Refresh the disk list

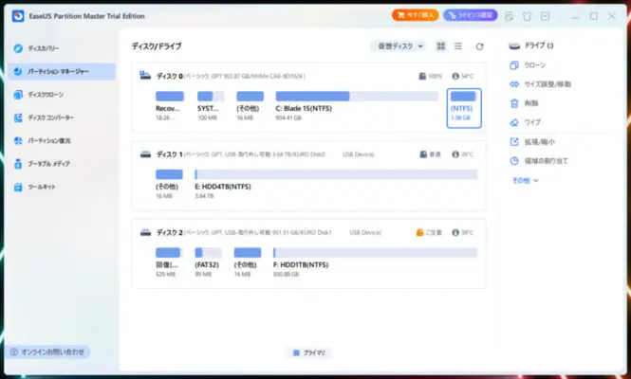(x=479, y=46)
